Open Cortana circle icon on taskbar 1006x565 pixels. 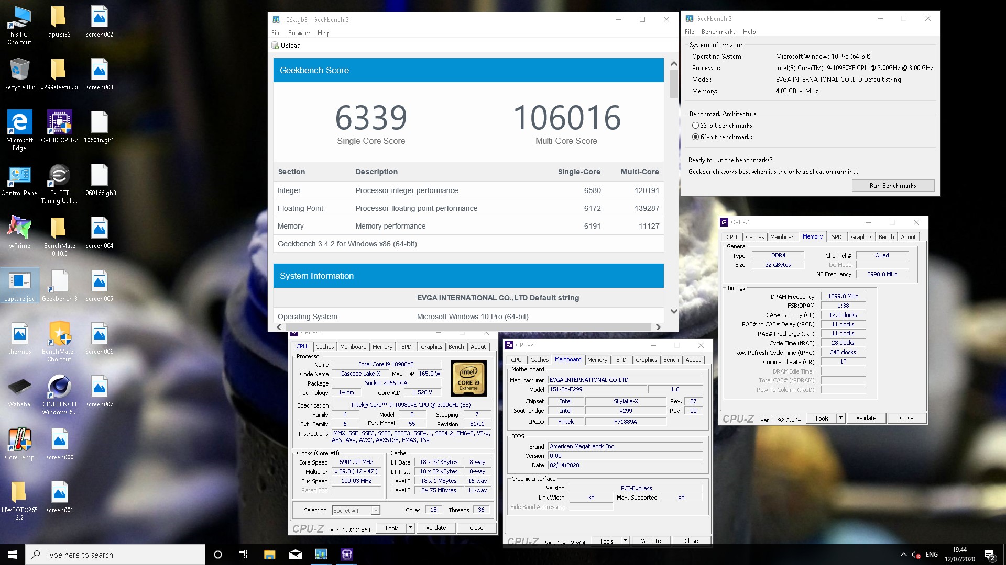tap(218, 555)
